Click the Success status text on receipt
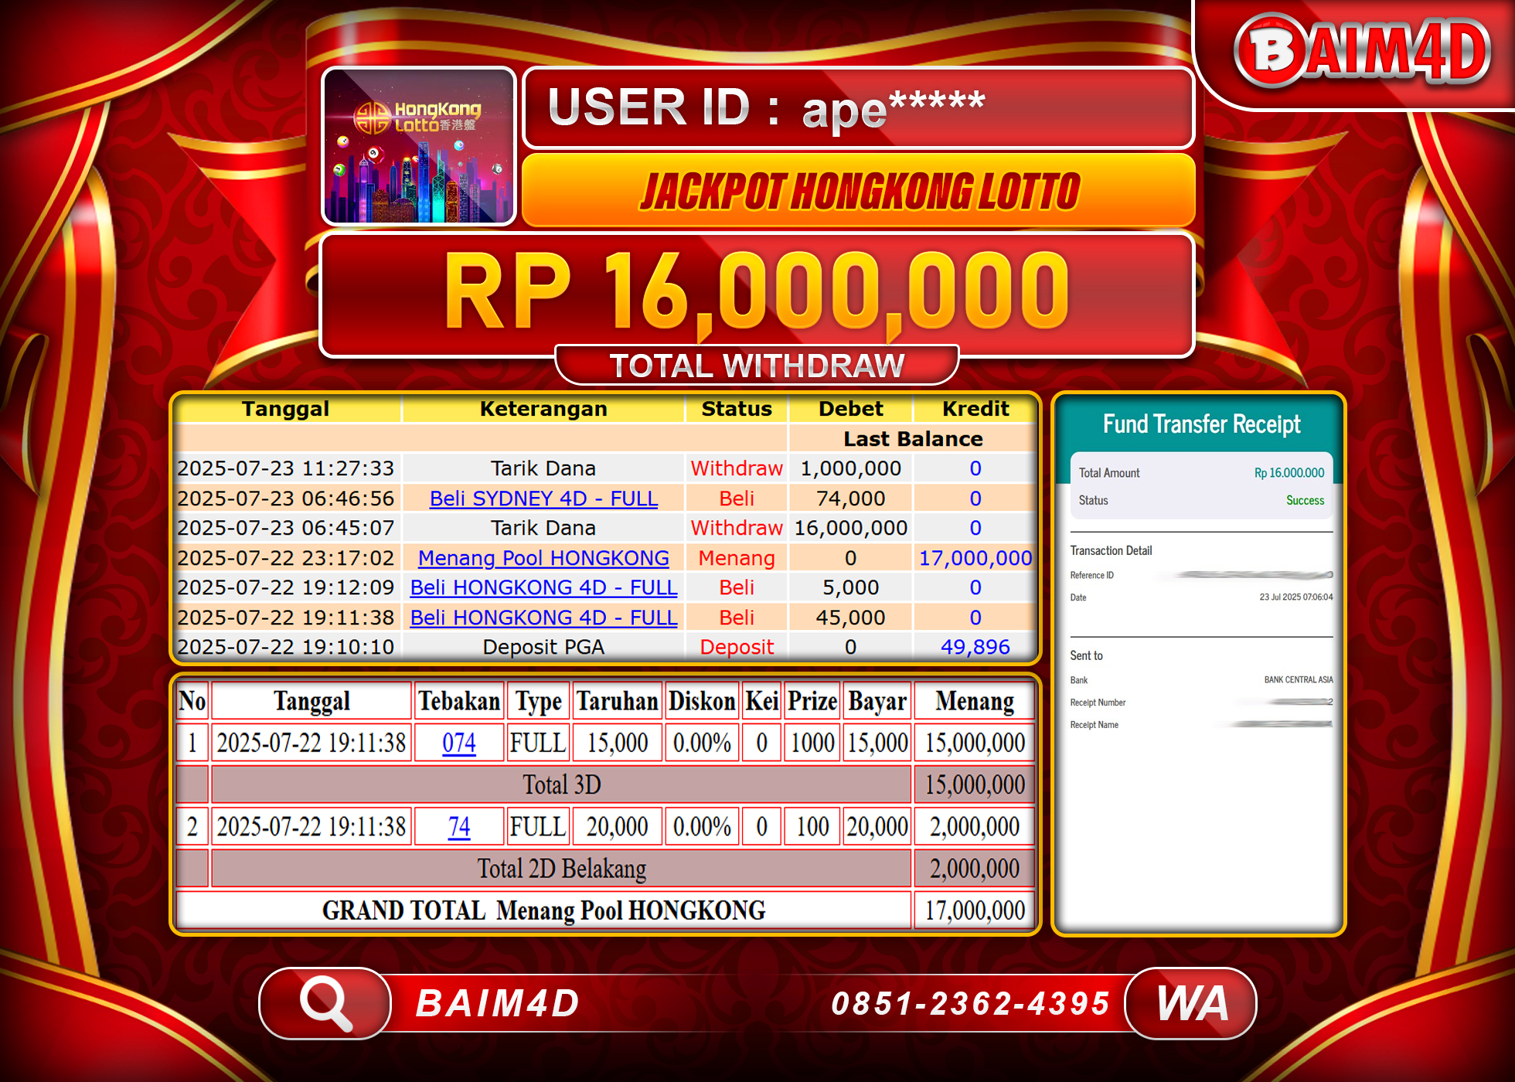The width and height of the screenshot is (1515, 1082). point(1305,500)
